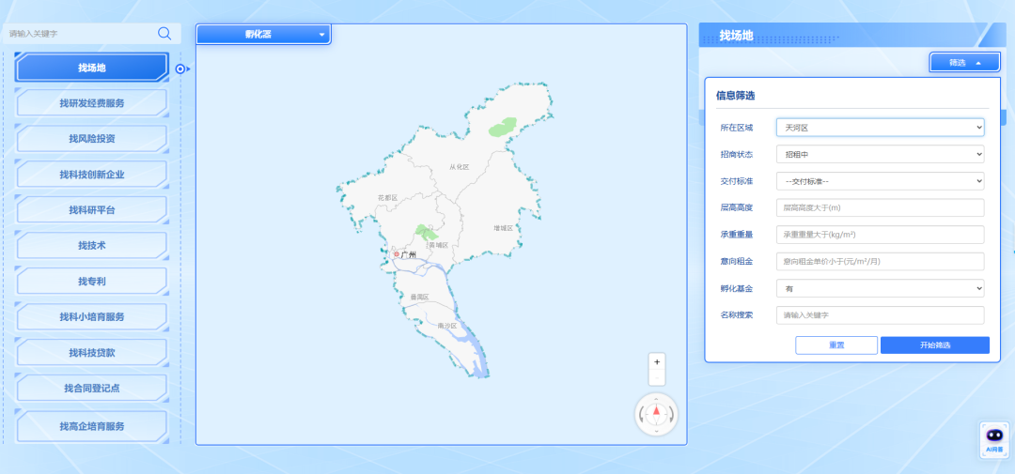Select 找风险投资 in the sidebar
The image size is (1015, 474).
click(x=91, y=139)
